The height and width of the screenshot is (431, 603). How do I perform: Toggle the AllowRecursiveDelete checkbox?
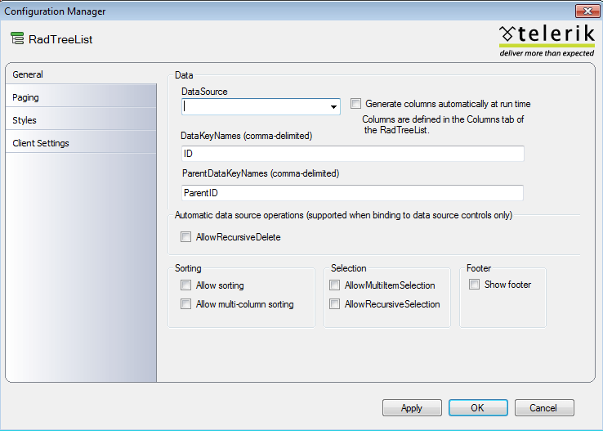pyautogui.click(x=185, y=236)
